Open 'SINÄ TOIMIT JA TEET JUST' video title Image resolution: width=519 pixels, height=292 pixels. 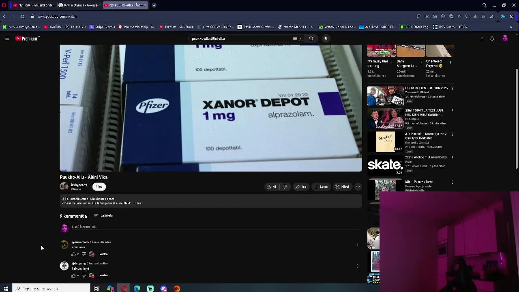(424, 112)
